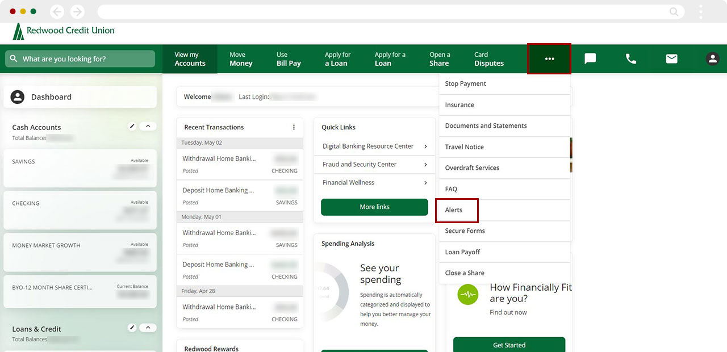The width and height of the screenshot is (727, 352).
Task: Choose Documents and Statements entry
Action: click(x=504, y=126)
